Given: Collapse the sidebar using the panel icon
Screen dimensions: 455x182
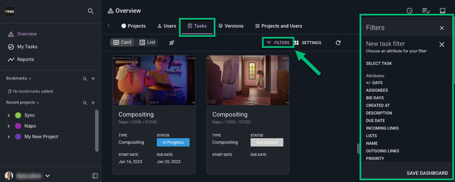Looking at the screenshot, I should [95, 176].
